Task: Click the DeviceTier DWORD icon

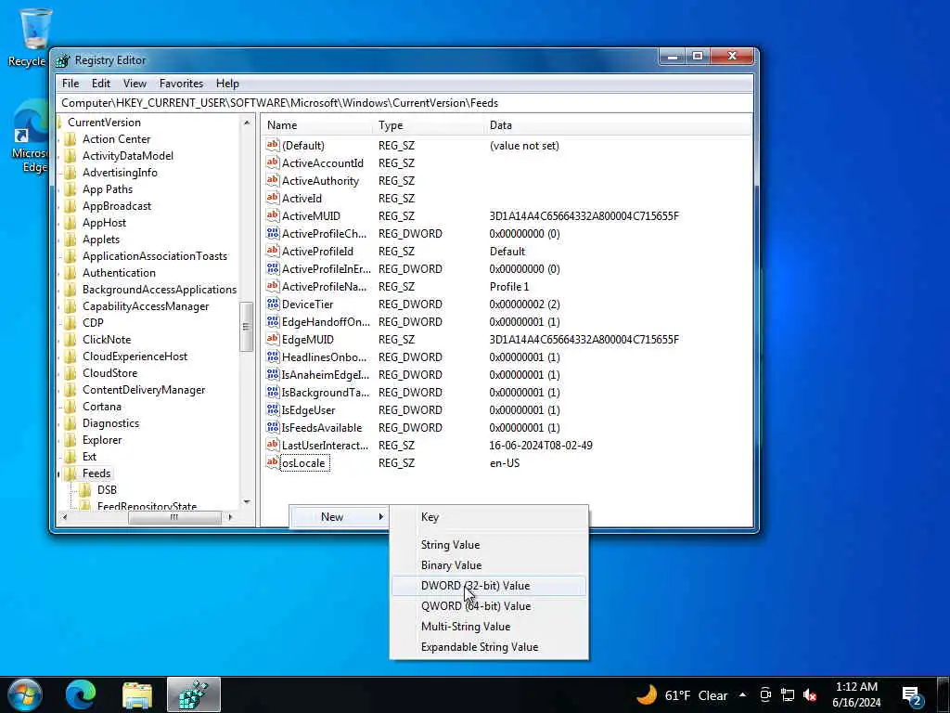Action: (x=273, y=304)
